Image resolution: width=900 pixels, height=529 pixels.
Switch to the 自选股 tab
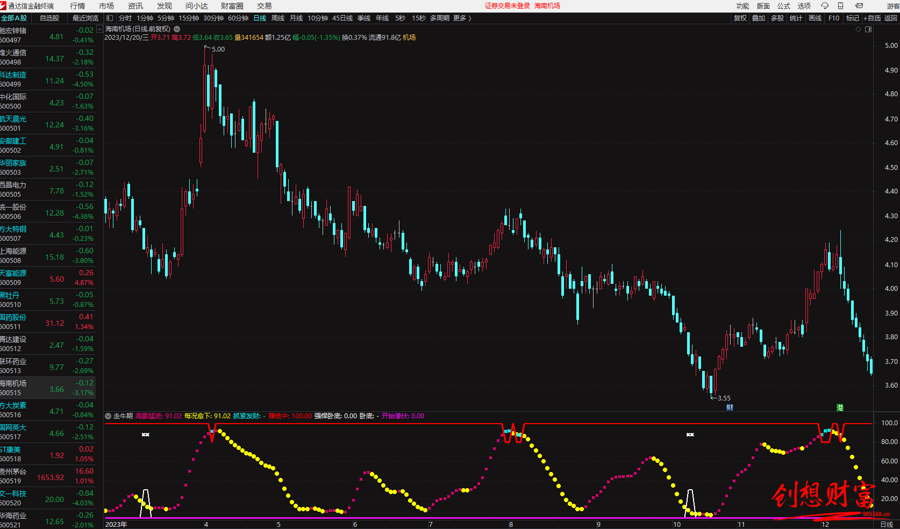(49, 18)
